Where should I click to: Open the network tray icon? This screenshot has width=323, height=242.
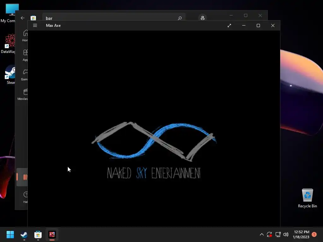[x=278, y=234]
